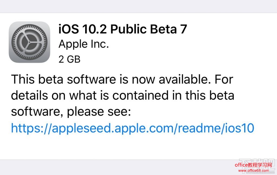Click the "software, please see:" text line
The image size is (277, 175).
coord(71,111)
